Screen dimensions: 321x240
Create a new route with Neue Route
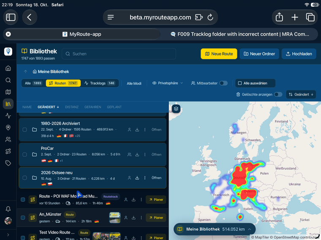click(219, 54)
